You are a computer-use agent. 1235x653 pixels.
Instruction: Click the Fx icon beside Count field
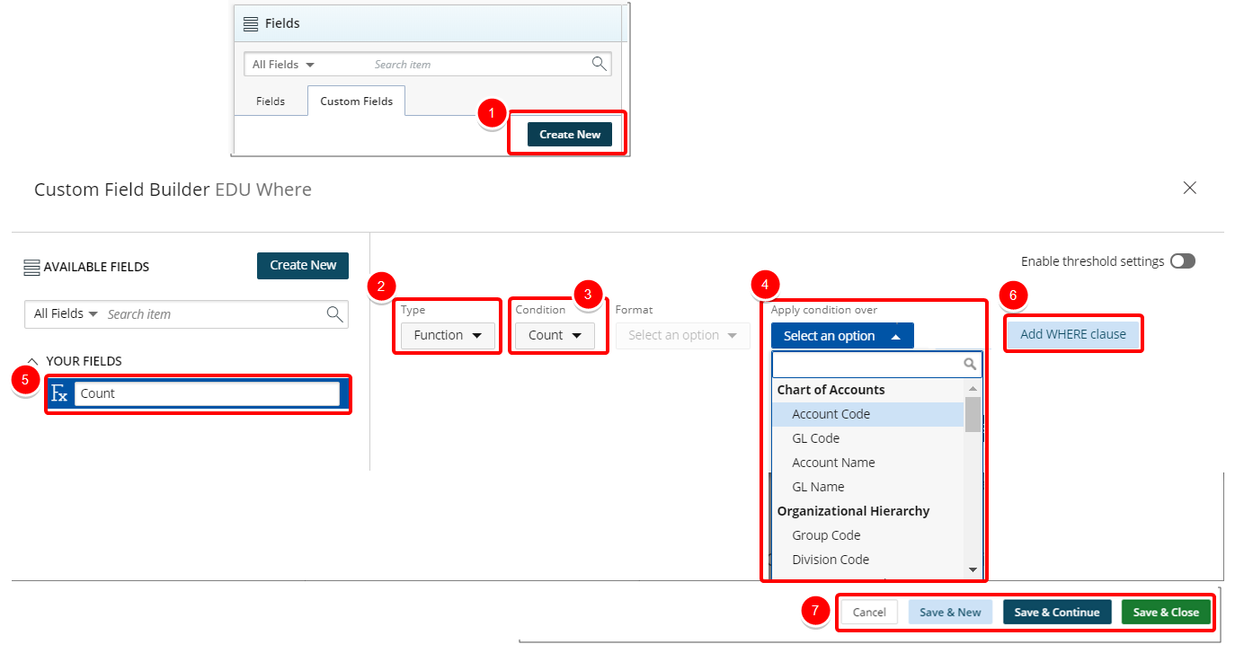pos(59,393)
